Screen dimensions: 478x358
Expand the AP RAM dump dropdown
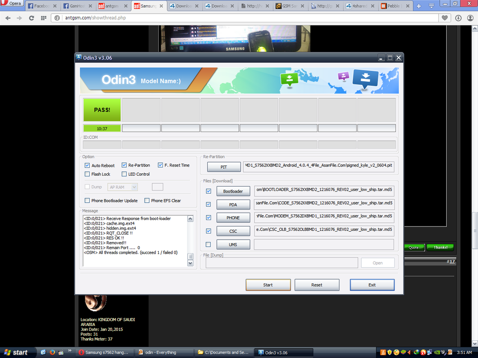134,187
